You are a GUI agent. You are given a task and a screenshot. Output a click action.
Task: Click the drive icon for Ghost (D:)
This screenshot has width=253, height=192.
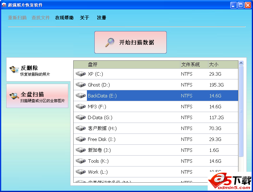(x=80, y=85)
